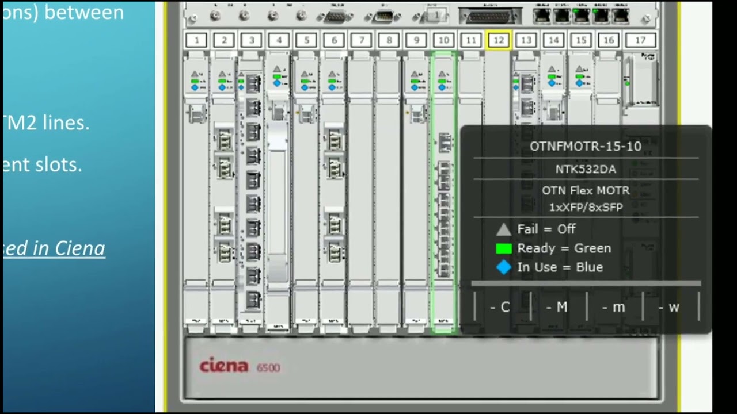Screen dimensions: 737x414
Task: Select slot number 1 label
Action: click(x=197, y=40)
